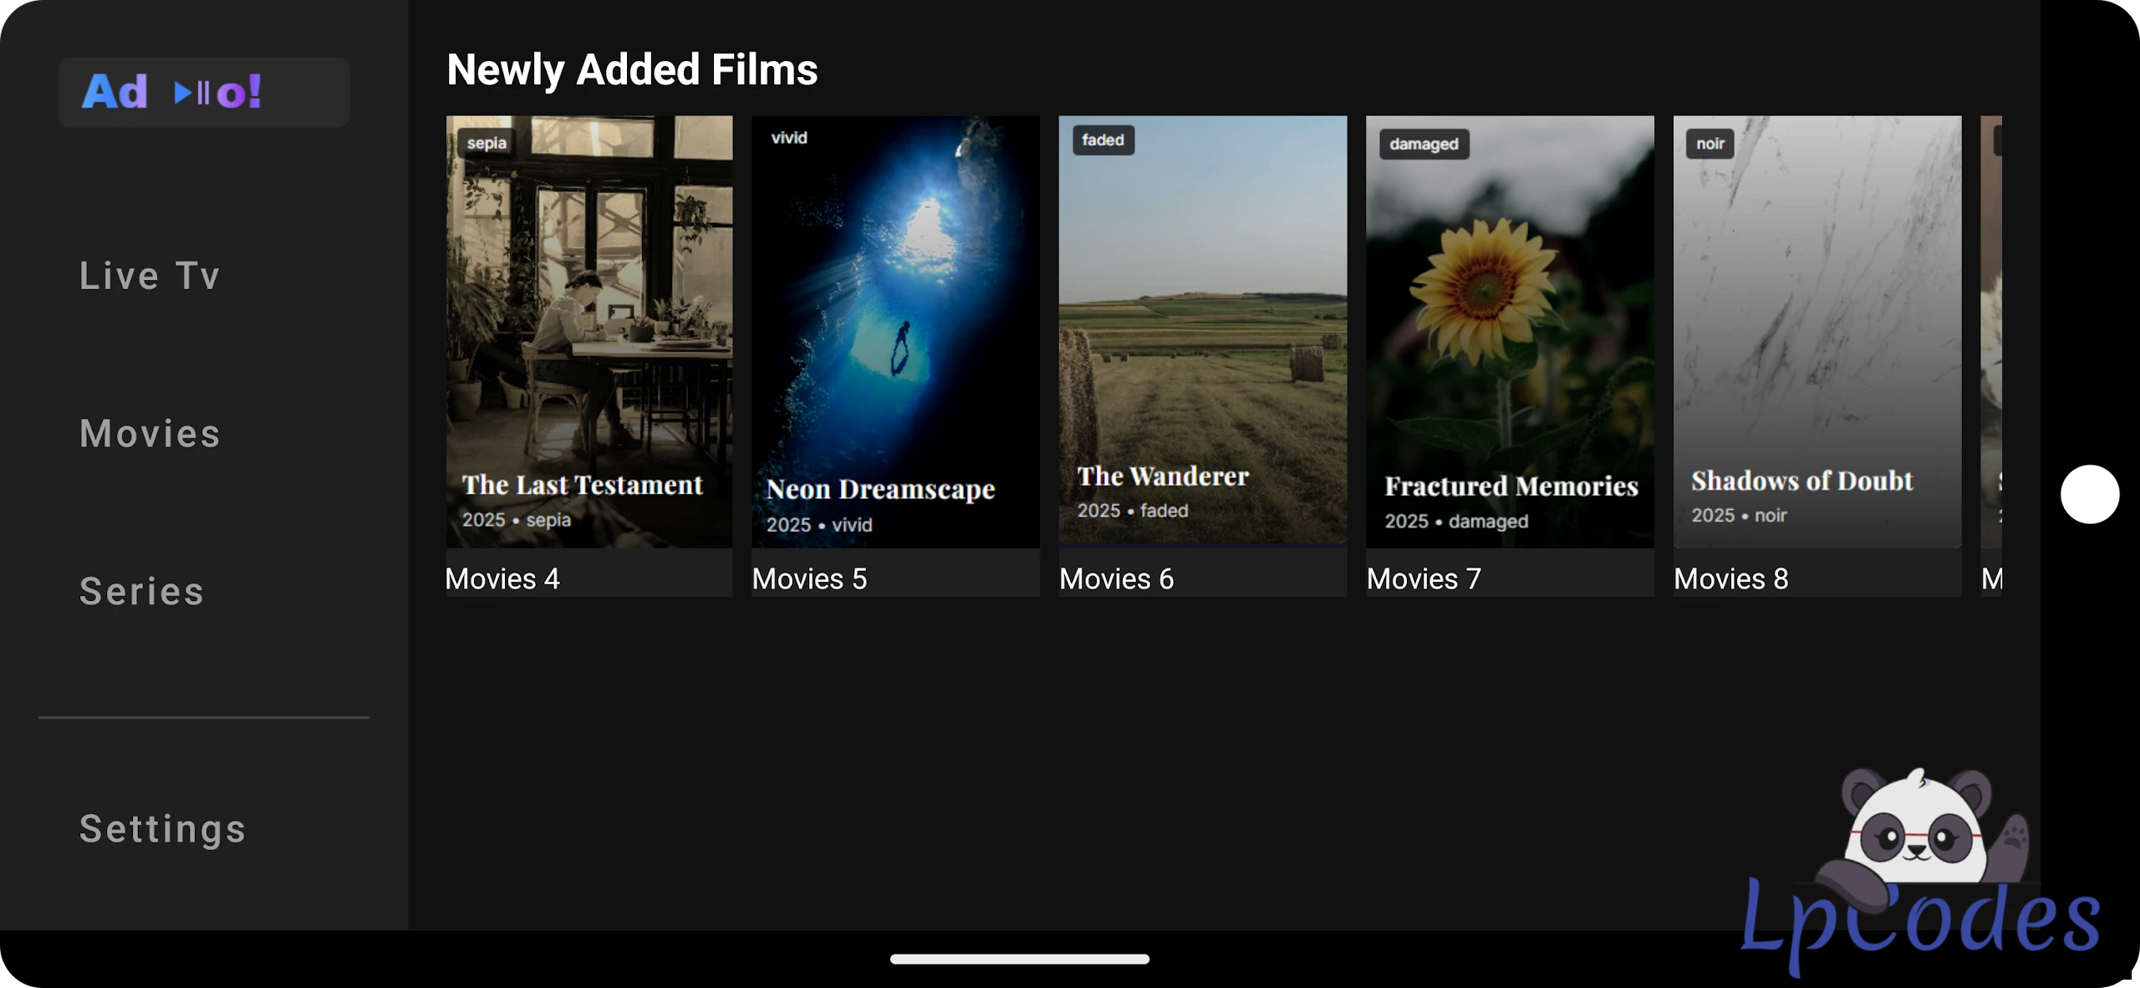
Task: Select The Last Testament movie poster
Action: point(588,331)
